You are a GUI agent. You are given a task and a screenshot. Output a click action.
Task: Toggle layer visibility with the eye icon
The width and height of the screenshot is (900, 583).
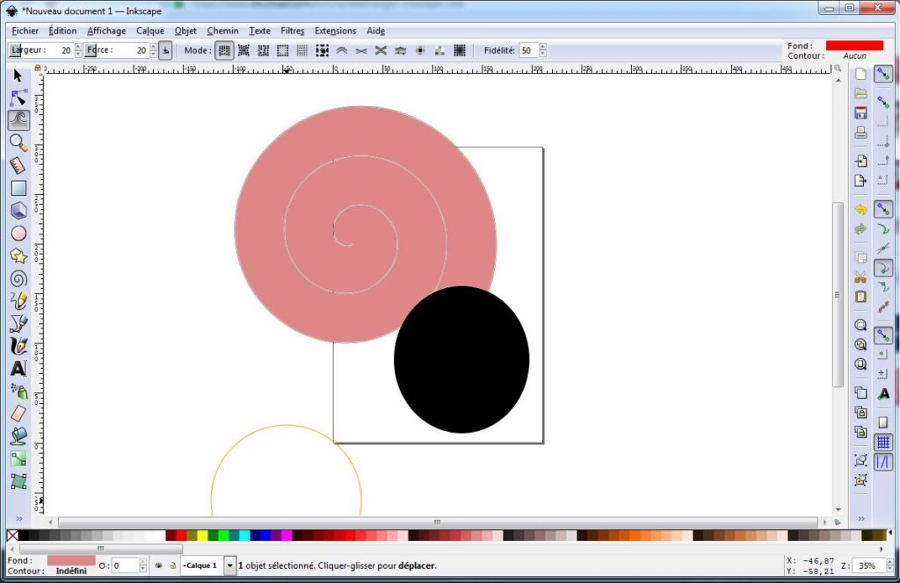(157, 565)
